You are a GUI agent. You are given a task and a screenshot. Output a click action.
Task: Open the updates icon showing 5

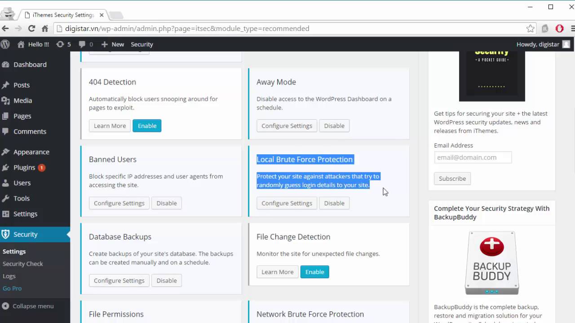63,44
